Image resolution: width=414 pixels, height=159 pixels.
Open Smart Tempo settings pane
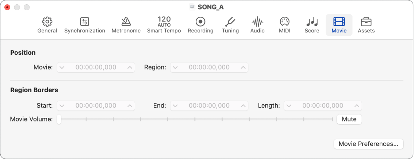click(164, 22)
